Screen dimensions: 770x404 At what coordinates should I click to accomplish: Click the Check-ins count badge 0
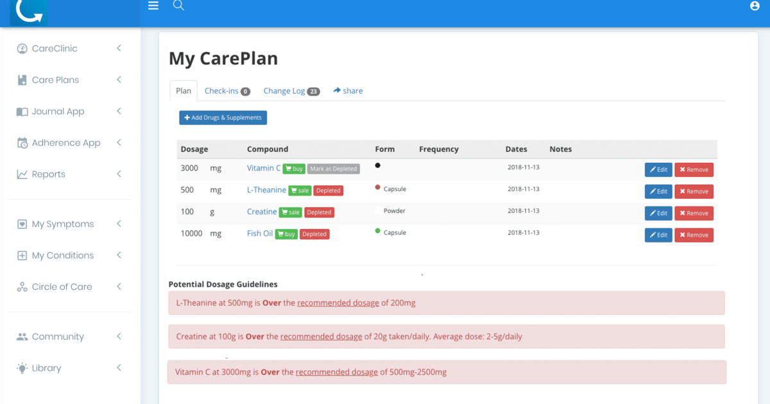point(245,92)
